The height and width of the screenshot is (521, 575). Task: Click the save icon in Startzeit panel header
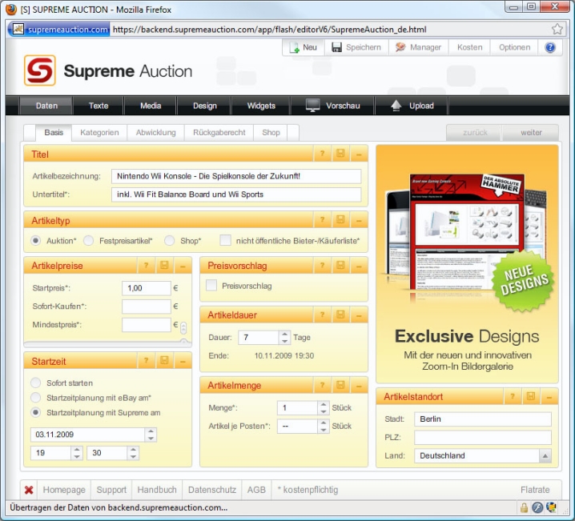[164, 361]
